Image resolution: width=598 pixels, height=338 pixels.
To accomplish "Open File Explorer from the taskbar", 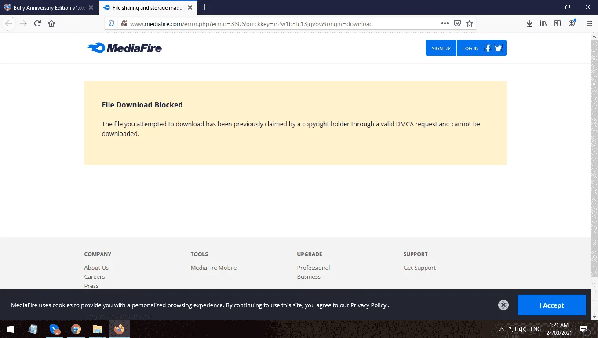I will [98, 329].
